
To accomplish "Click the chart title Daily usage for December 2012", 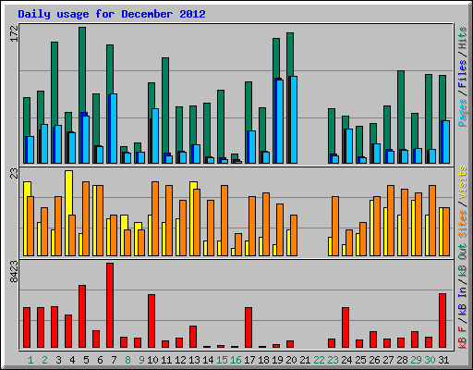I will click(x=112, y=14).
